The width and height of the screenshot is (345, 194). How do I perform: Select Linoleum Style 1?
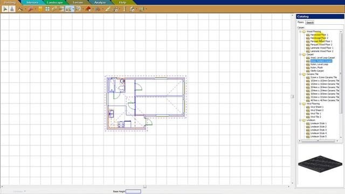tap(319, 123)
